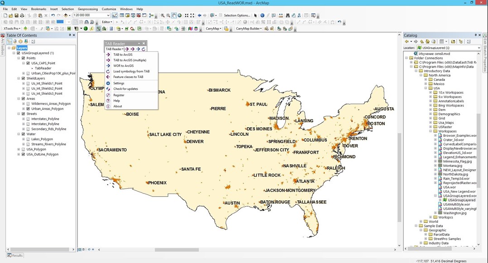Open the File menu
This screenshot has width=488, height=263.
[x=5, y=9]
